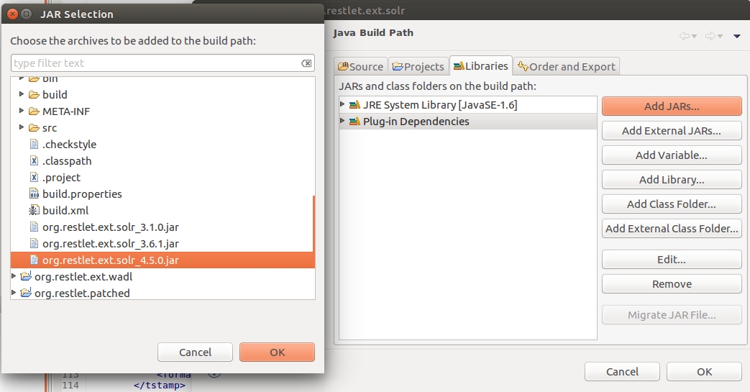Switch to the Source tab
750x392 pixels.
point(361,66)
